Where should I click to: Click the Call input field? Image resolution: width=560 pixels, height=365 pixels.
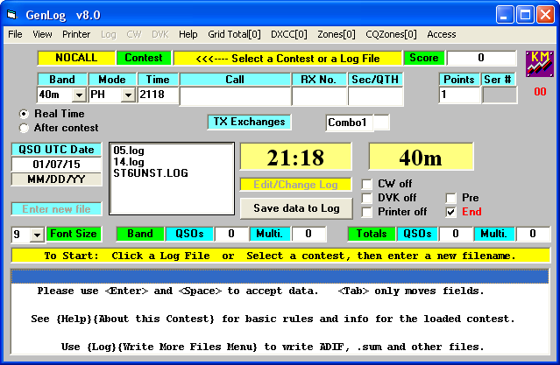coord(235,95)
